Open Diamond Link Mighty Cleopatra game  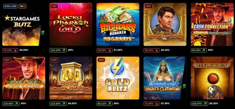click(164, 78)
